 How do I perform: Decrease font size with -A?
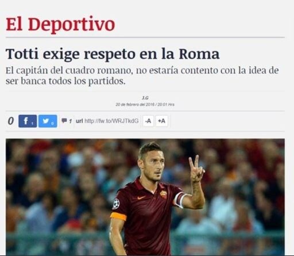(x=148, y=121)
